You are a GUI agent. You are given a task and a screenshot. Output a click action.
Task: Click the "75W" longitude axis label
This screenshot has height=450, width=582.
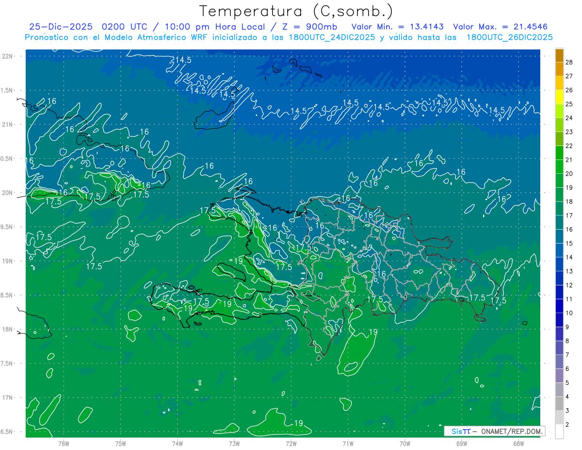tap(121, 444)
